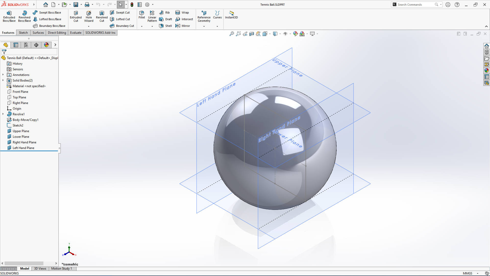Select the Section View icon

pyautogui.click(x=251, y=33)
